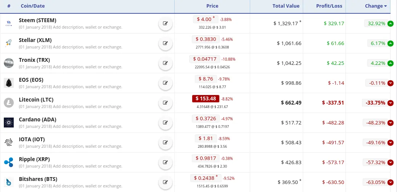Click the Steem coin logo
397x192 pixels.
click(x=9, y=24)
